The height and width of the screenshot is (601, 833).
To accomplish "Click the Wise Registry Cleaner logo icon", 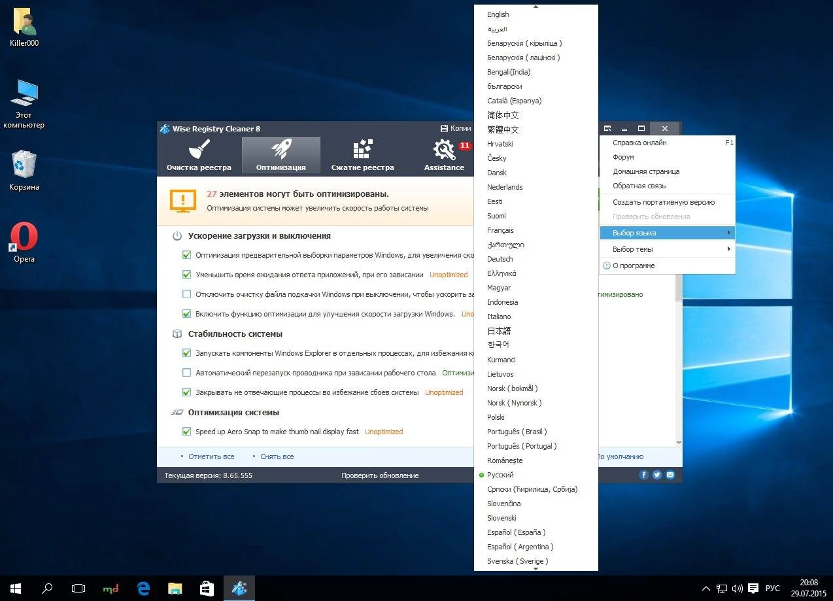I will tap(165, 129).
